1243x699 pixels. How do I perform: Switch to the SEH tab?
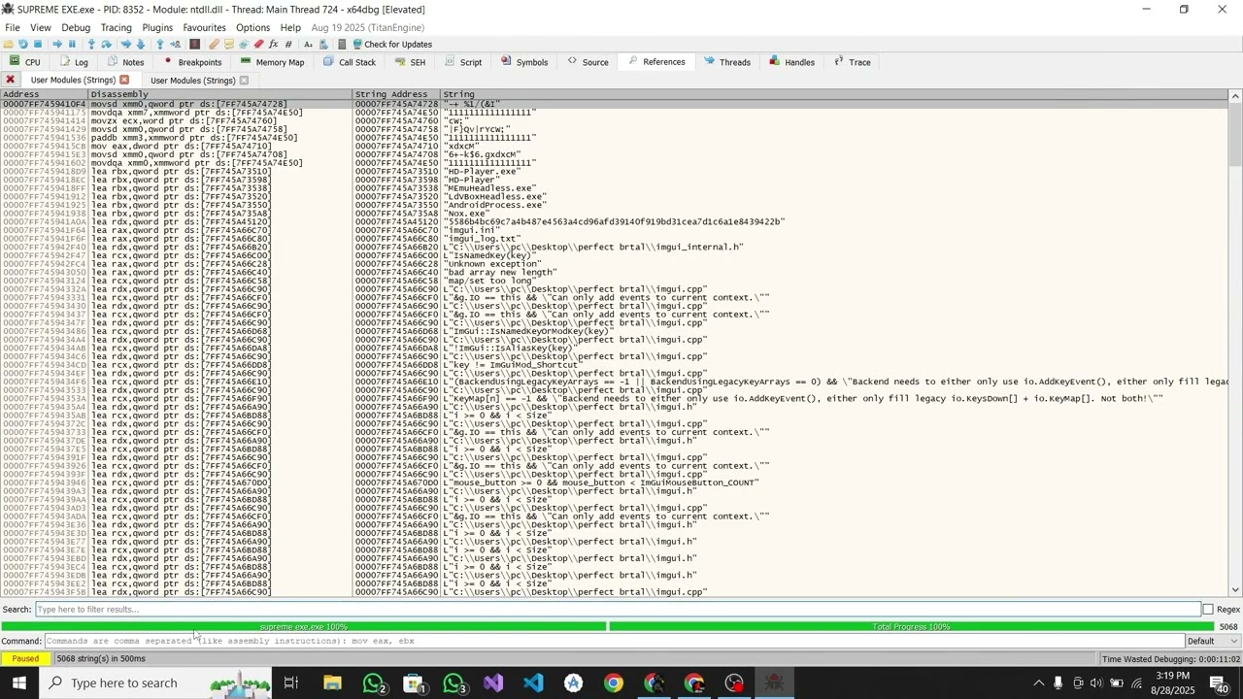coord(410,62)
